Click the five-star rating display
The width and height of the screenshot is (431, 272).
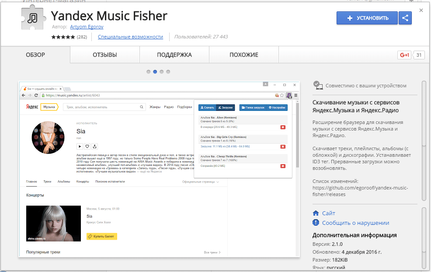pos(63,37)
